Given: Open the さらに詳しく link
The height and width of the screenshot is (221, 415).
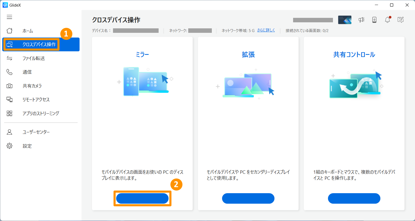Looking at the screenshot, I should tap(266, 30).
